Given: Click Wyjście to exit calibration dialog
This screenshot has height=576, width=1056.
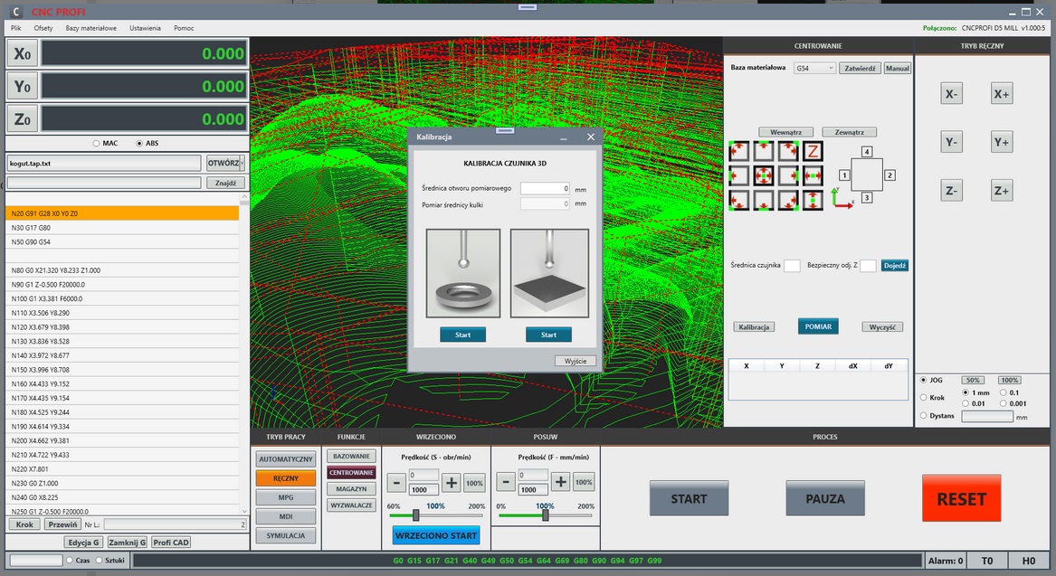Looking at the screenshot, I should tap(576, 361).
